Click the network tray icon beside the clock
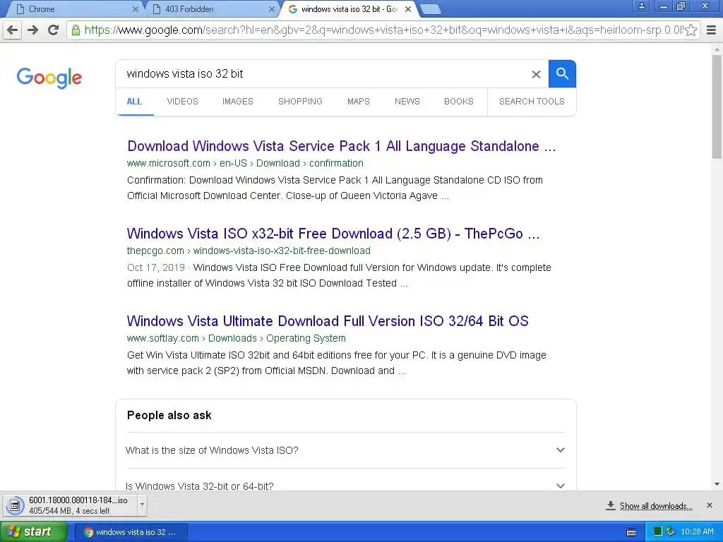Screen dimensions: 723x542 point(671,532)
